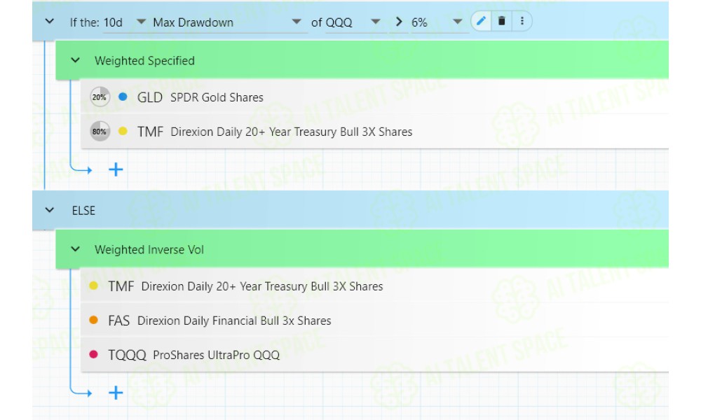Screen dimensions: 701x420
Task: Click the ELSE label
Action: click(x=83, y=211)
